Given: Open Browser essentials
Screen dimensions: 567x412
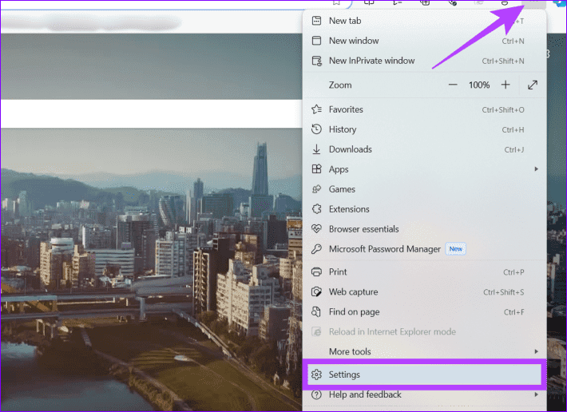Looking at the screenshot, I should pyautogui.click(x=424, y=229).
